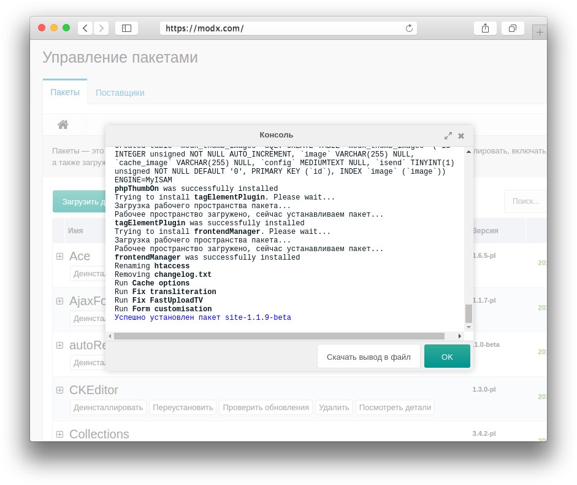Click Скачать вывод в файл button

[369, 356]
